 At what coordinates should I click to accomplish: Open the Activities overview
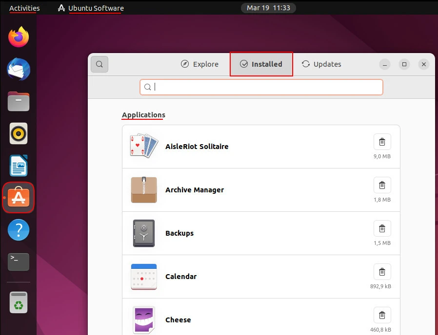pos(24,8)
